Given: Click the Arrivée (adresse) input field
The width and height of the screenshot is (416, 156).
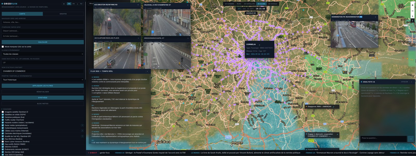Looking at the screenshot, I should [43, 36].
